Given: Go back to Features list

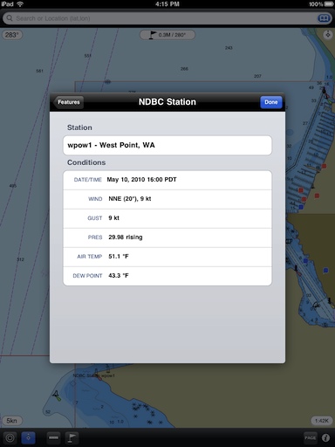Looking at the screenshot, I should point(68,102).
